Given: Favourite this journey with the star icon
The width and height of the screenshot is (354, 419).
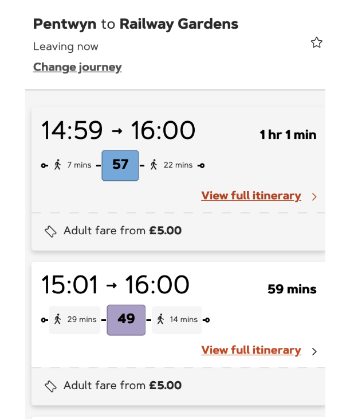Looking at the screenshot, I should pos(316,42).
